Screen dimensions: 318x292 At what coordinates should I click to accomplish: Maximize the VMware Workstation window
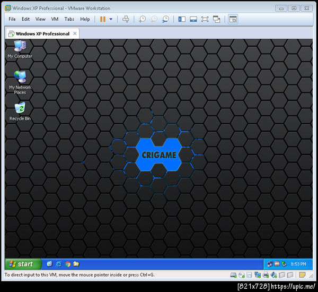click(294, 8)
